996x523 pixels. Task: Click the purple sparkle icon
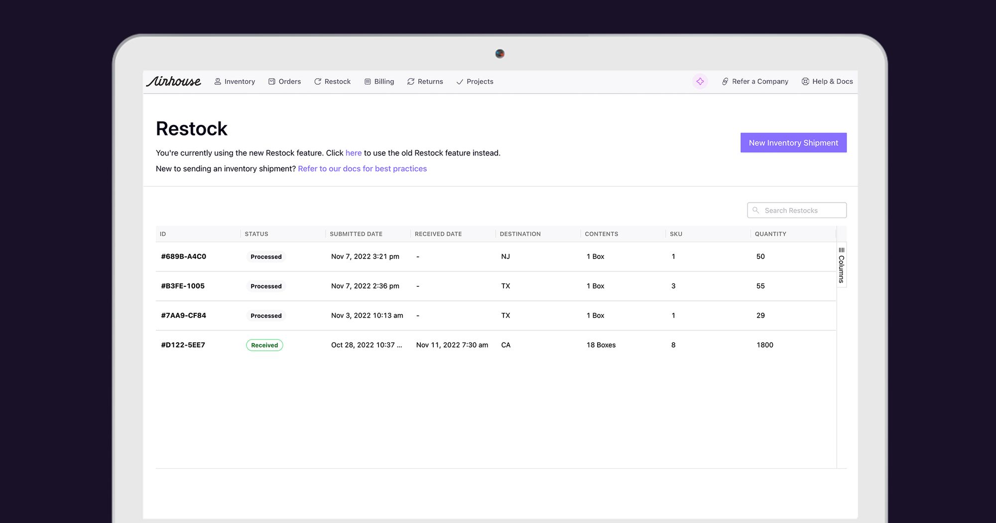click(700, 81)
